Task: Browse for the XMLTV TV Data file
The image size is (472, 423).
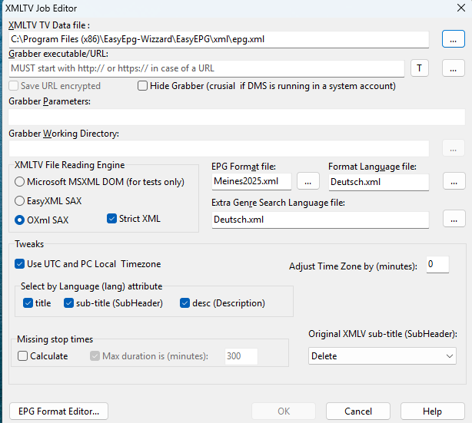Action: pyautogui.click(x=454, y=39)
